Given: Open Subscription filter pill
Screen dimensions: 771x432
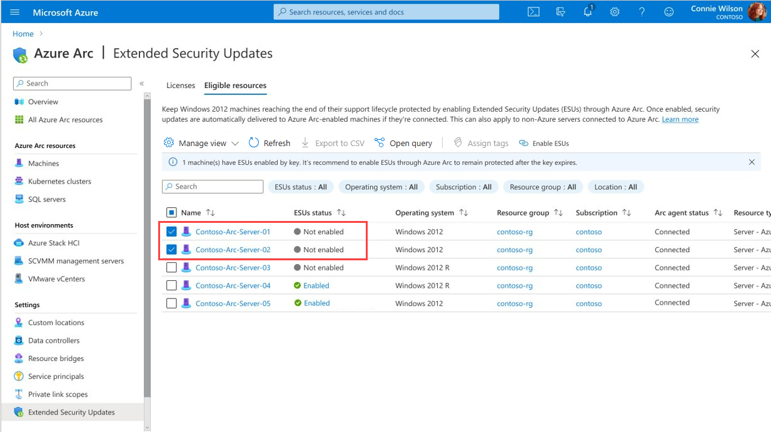Looking at the screenshot, I should point(464,187).
